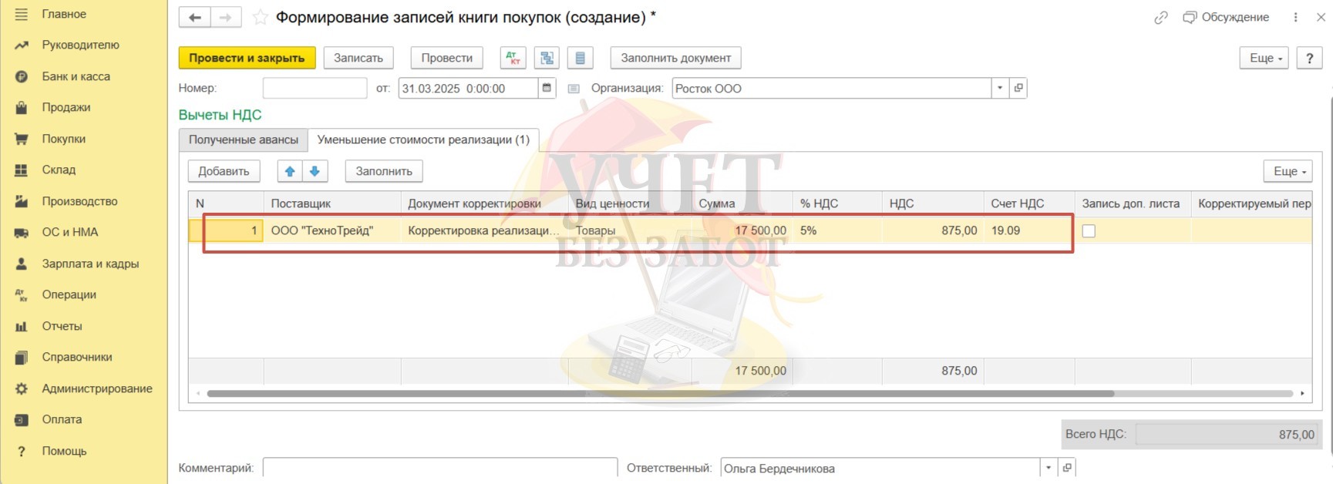Viewport: 1333px width, 484px height.
Task: Select the ООО "ТехноТрейд" supplier cell
Action: [x=332, y=230]
